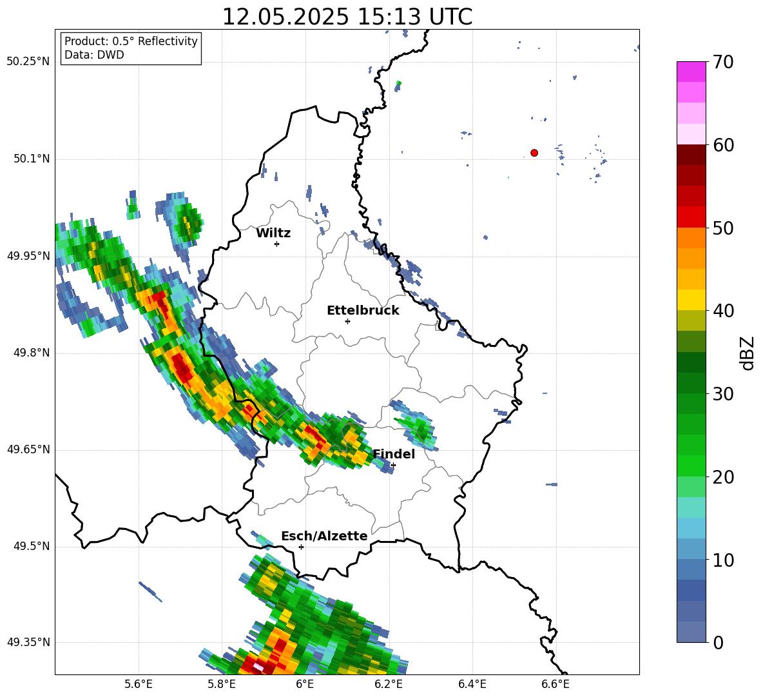763x697 pixels.
Task: Click the 50.25°N latitude label
Action: coord(28,62)
